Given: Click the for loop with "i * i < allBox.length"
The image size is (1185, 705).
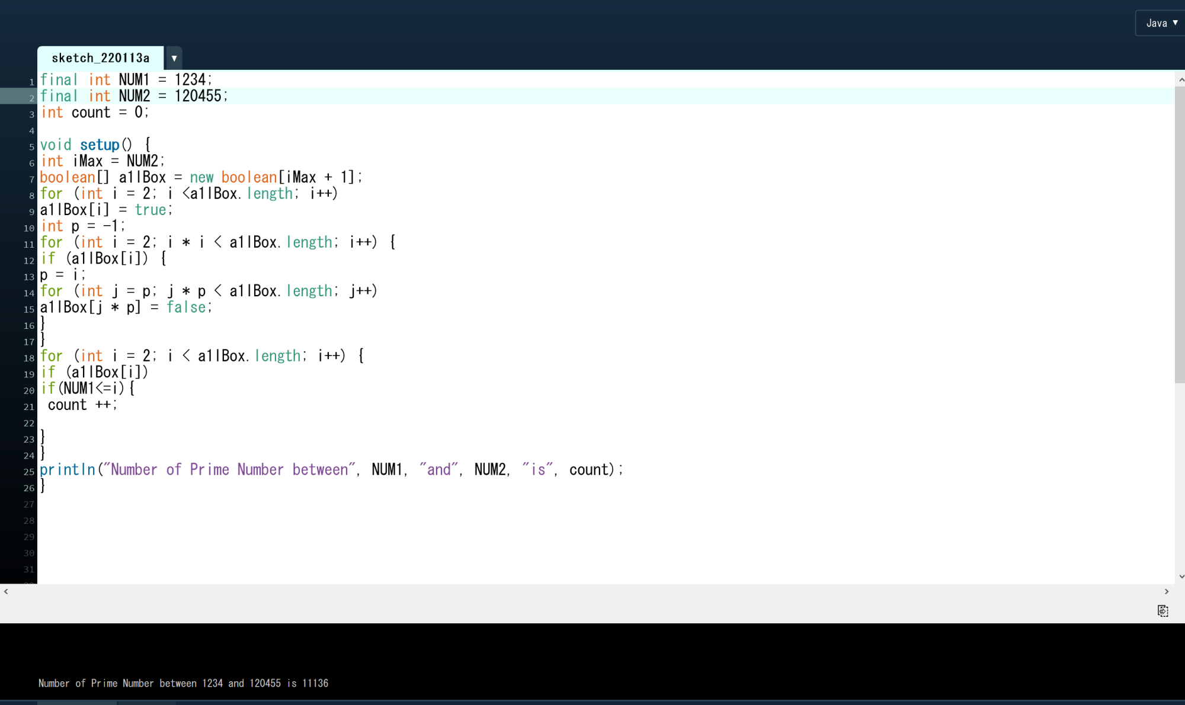Looking at the screenshot, I should (x=217, y=242).
